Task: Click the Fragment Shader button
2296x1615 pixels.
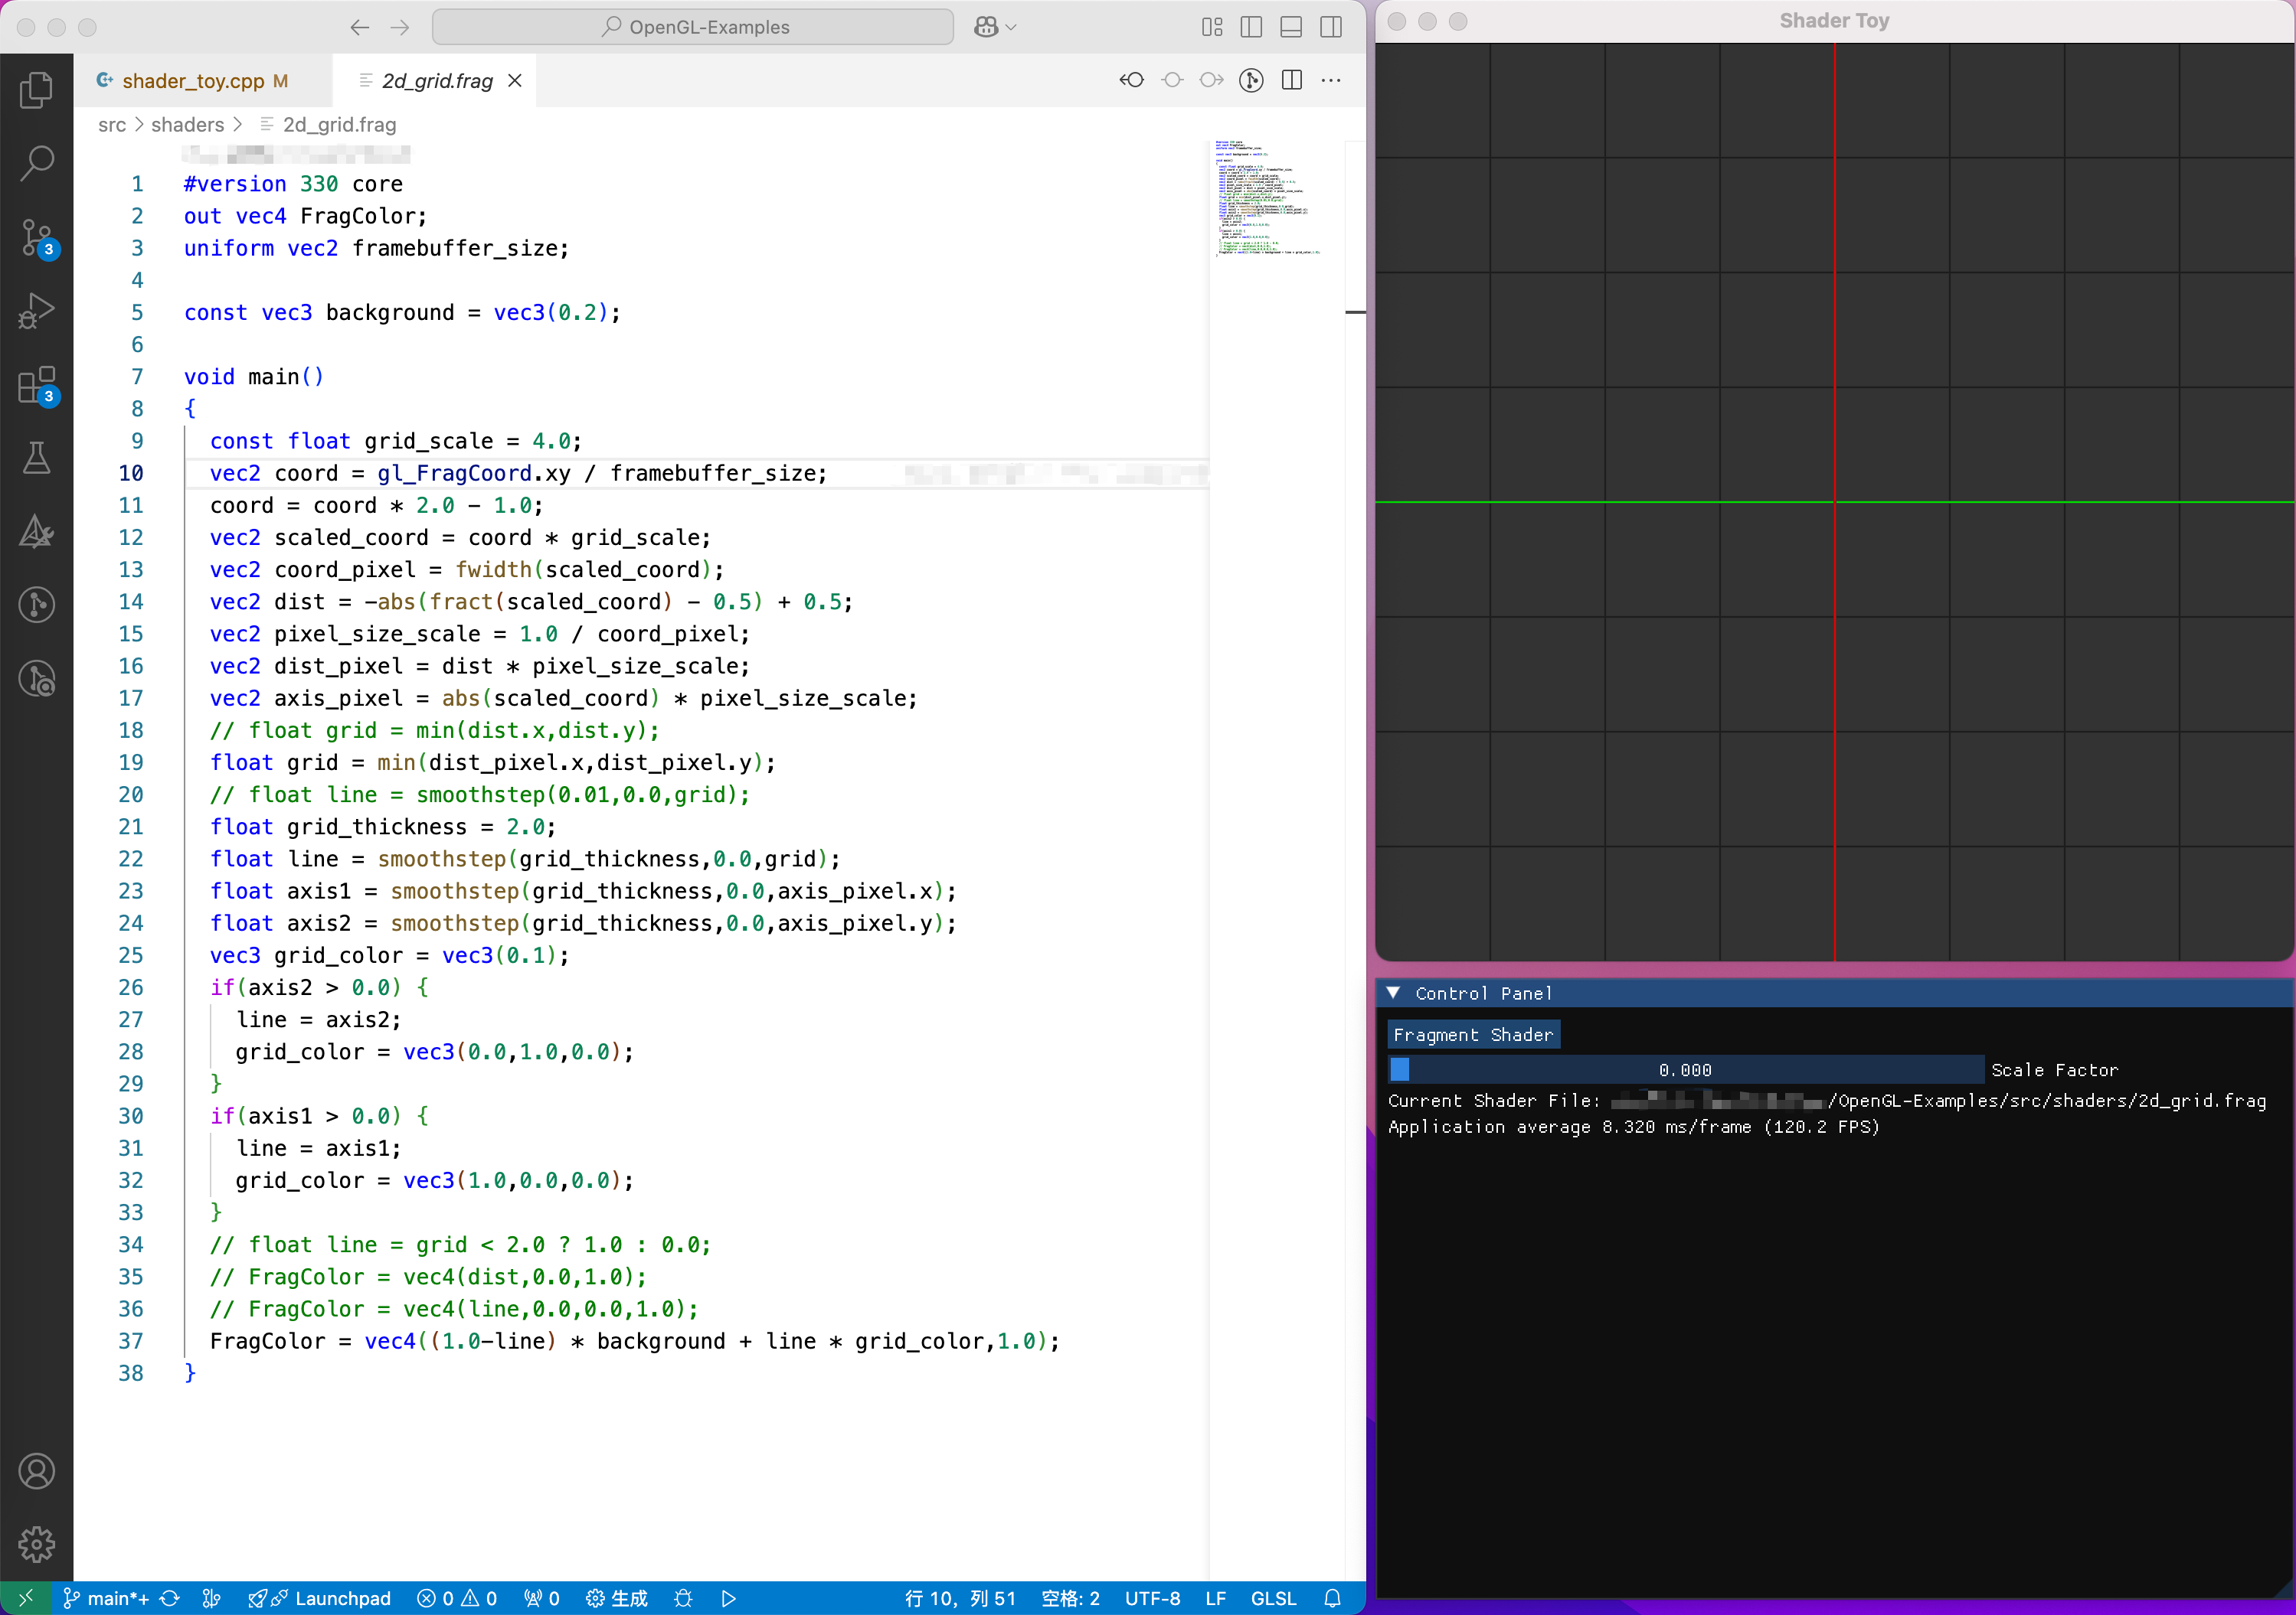Action: point(1473,1034)
